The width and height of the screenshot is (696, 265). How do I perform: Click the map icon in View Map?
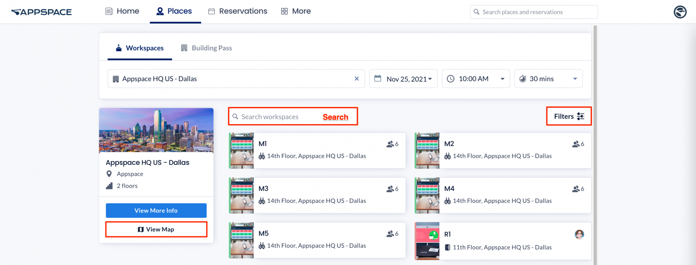[x=141, y=230]
